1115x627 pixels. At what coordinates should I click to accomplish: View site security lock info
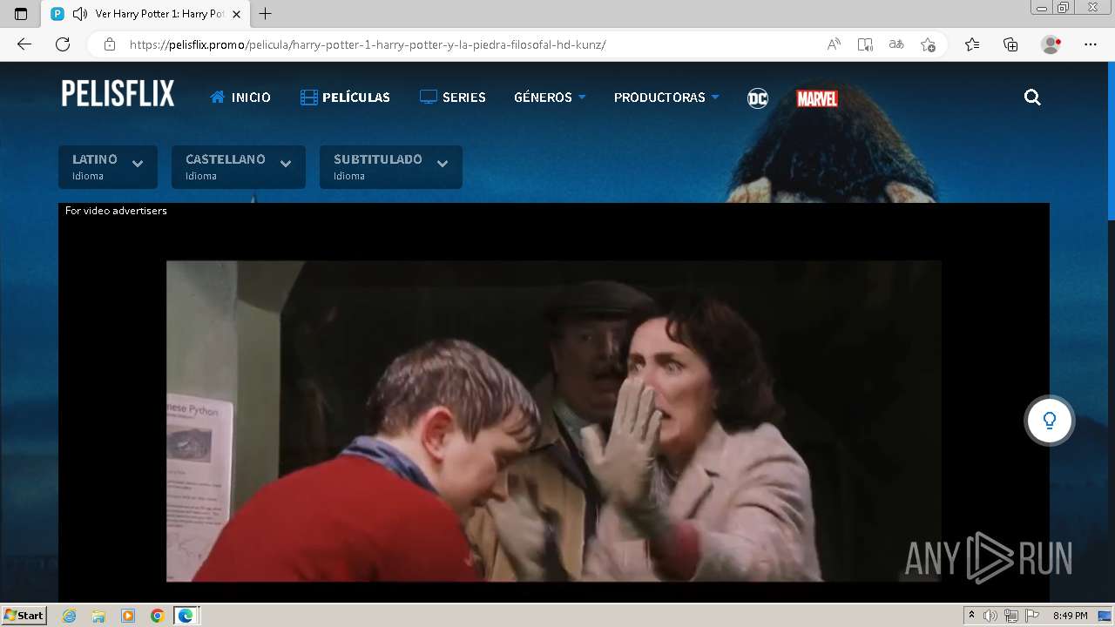pyautogui.click(x=110, y=44)
